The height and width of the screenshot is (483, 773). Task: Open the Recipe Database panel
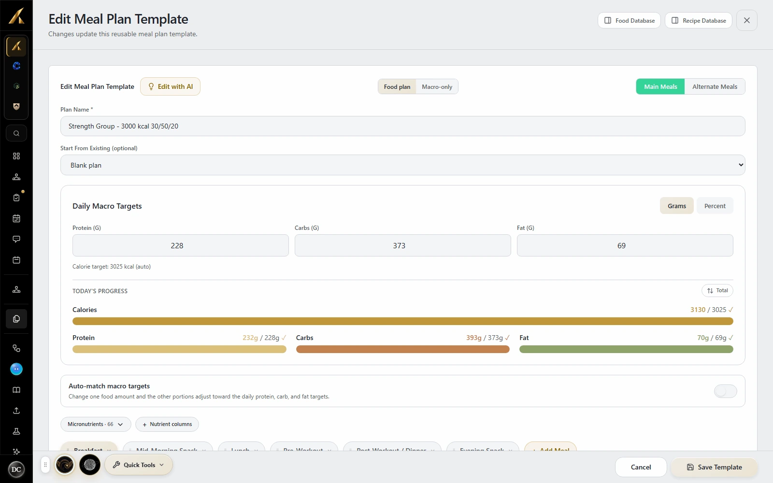699,20
